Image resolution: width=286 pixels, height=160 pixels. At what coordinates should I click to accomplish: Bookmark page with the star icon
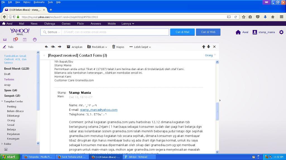244,17
